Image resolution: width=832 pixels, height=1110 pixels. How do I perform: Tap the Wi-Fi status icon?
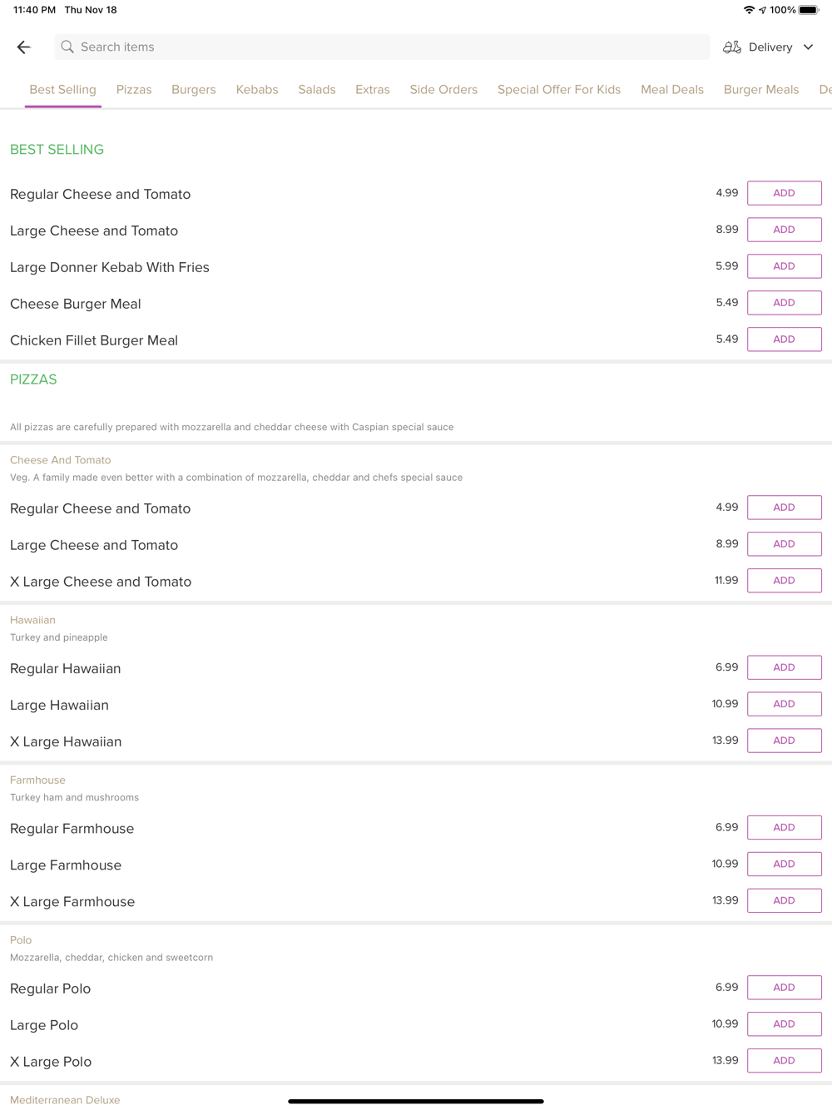pos(749,10)
